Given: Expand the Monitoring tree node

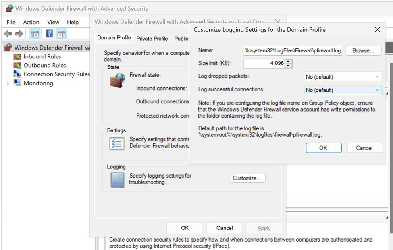Looking at the screenshot, I should pyautogui.click(x=8, y=83).
